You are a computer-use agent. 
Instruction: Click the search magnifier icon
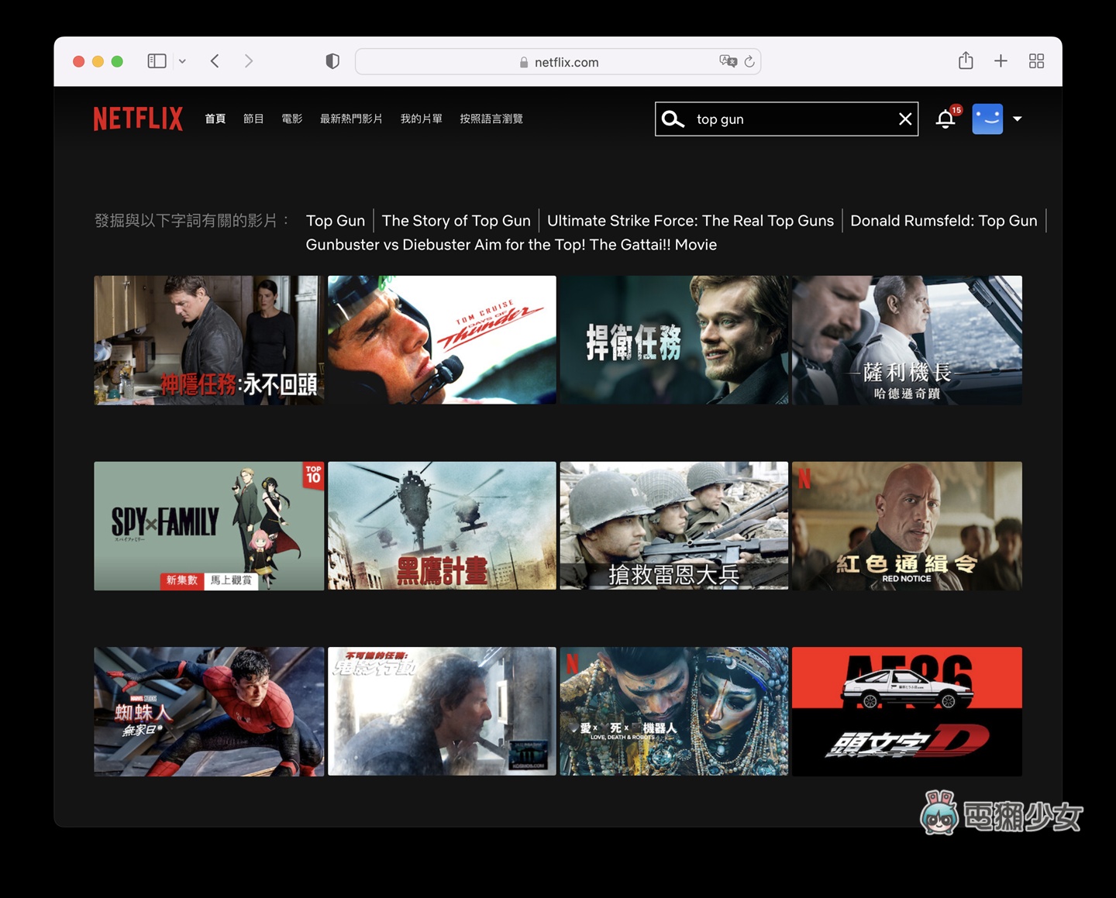pos(673,119)
